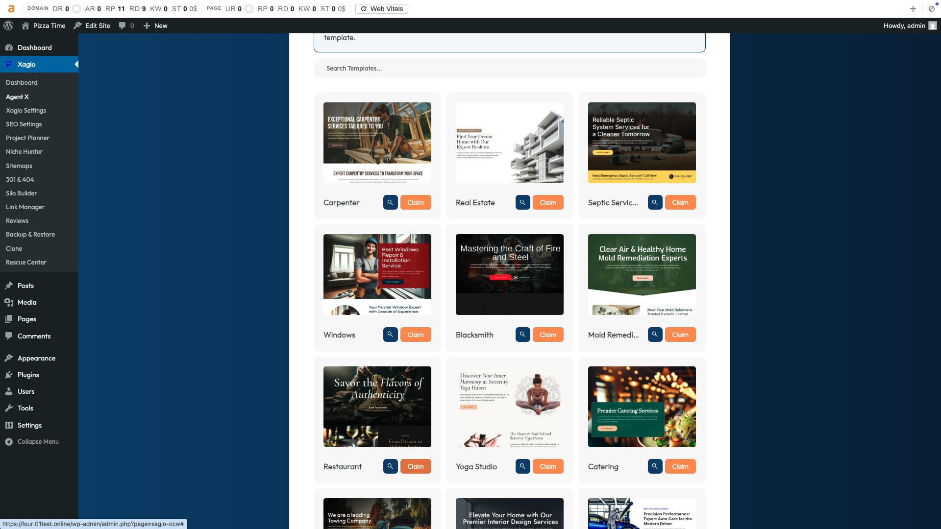Viewport: 941px width, 529px height.
Task: Open the Windows template preview magnifier
Action: click(x=390, y=335)
